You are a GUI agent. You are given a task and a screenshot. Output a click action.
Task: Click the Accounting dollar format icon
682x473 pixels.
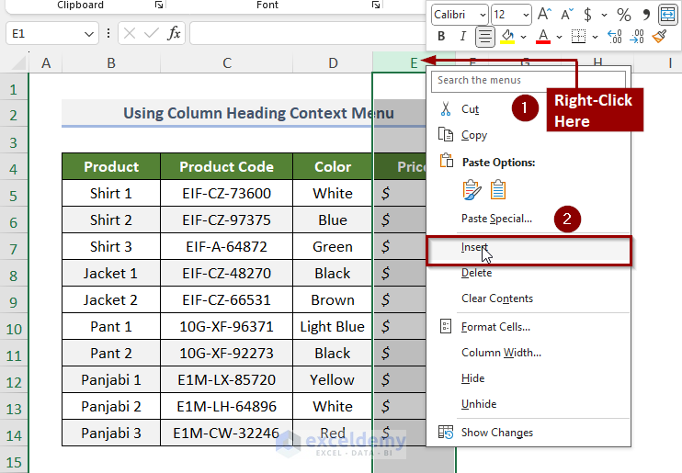click(587, 15)
